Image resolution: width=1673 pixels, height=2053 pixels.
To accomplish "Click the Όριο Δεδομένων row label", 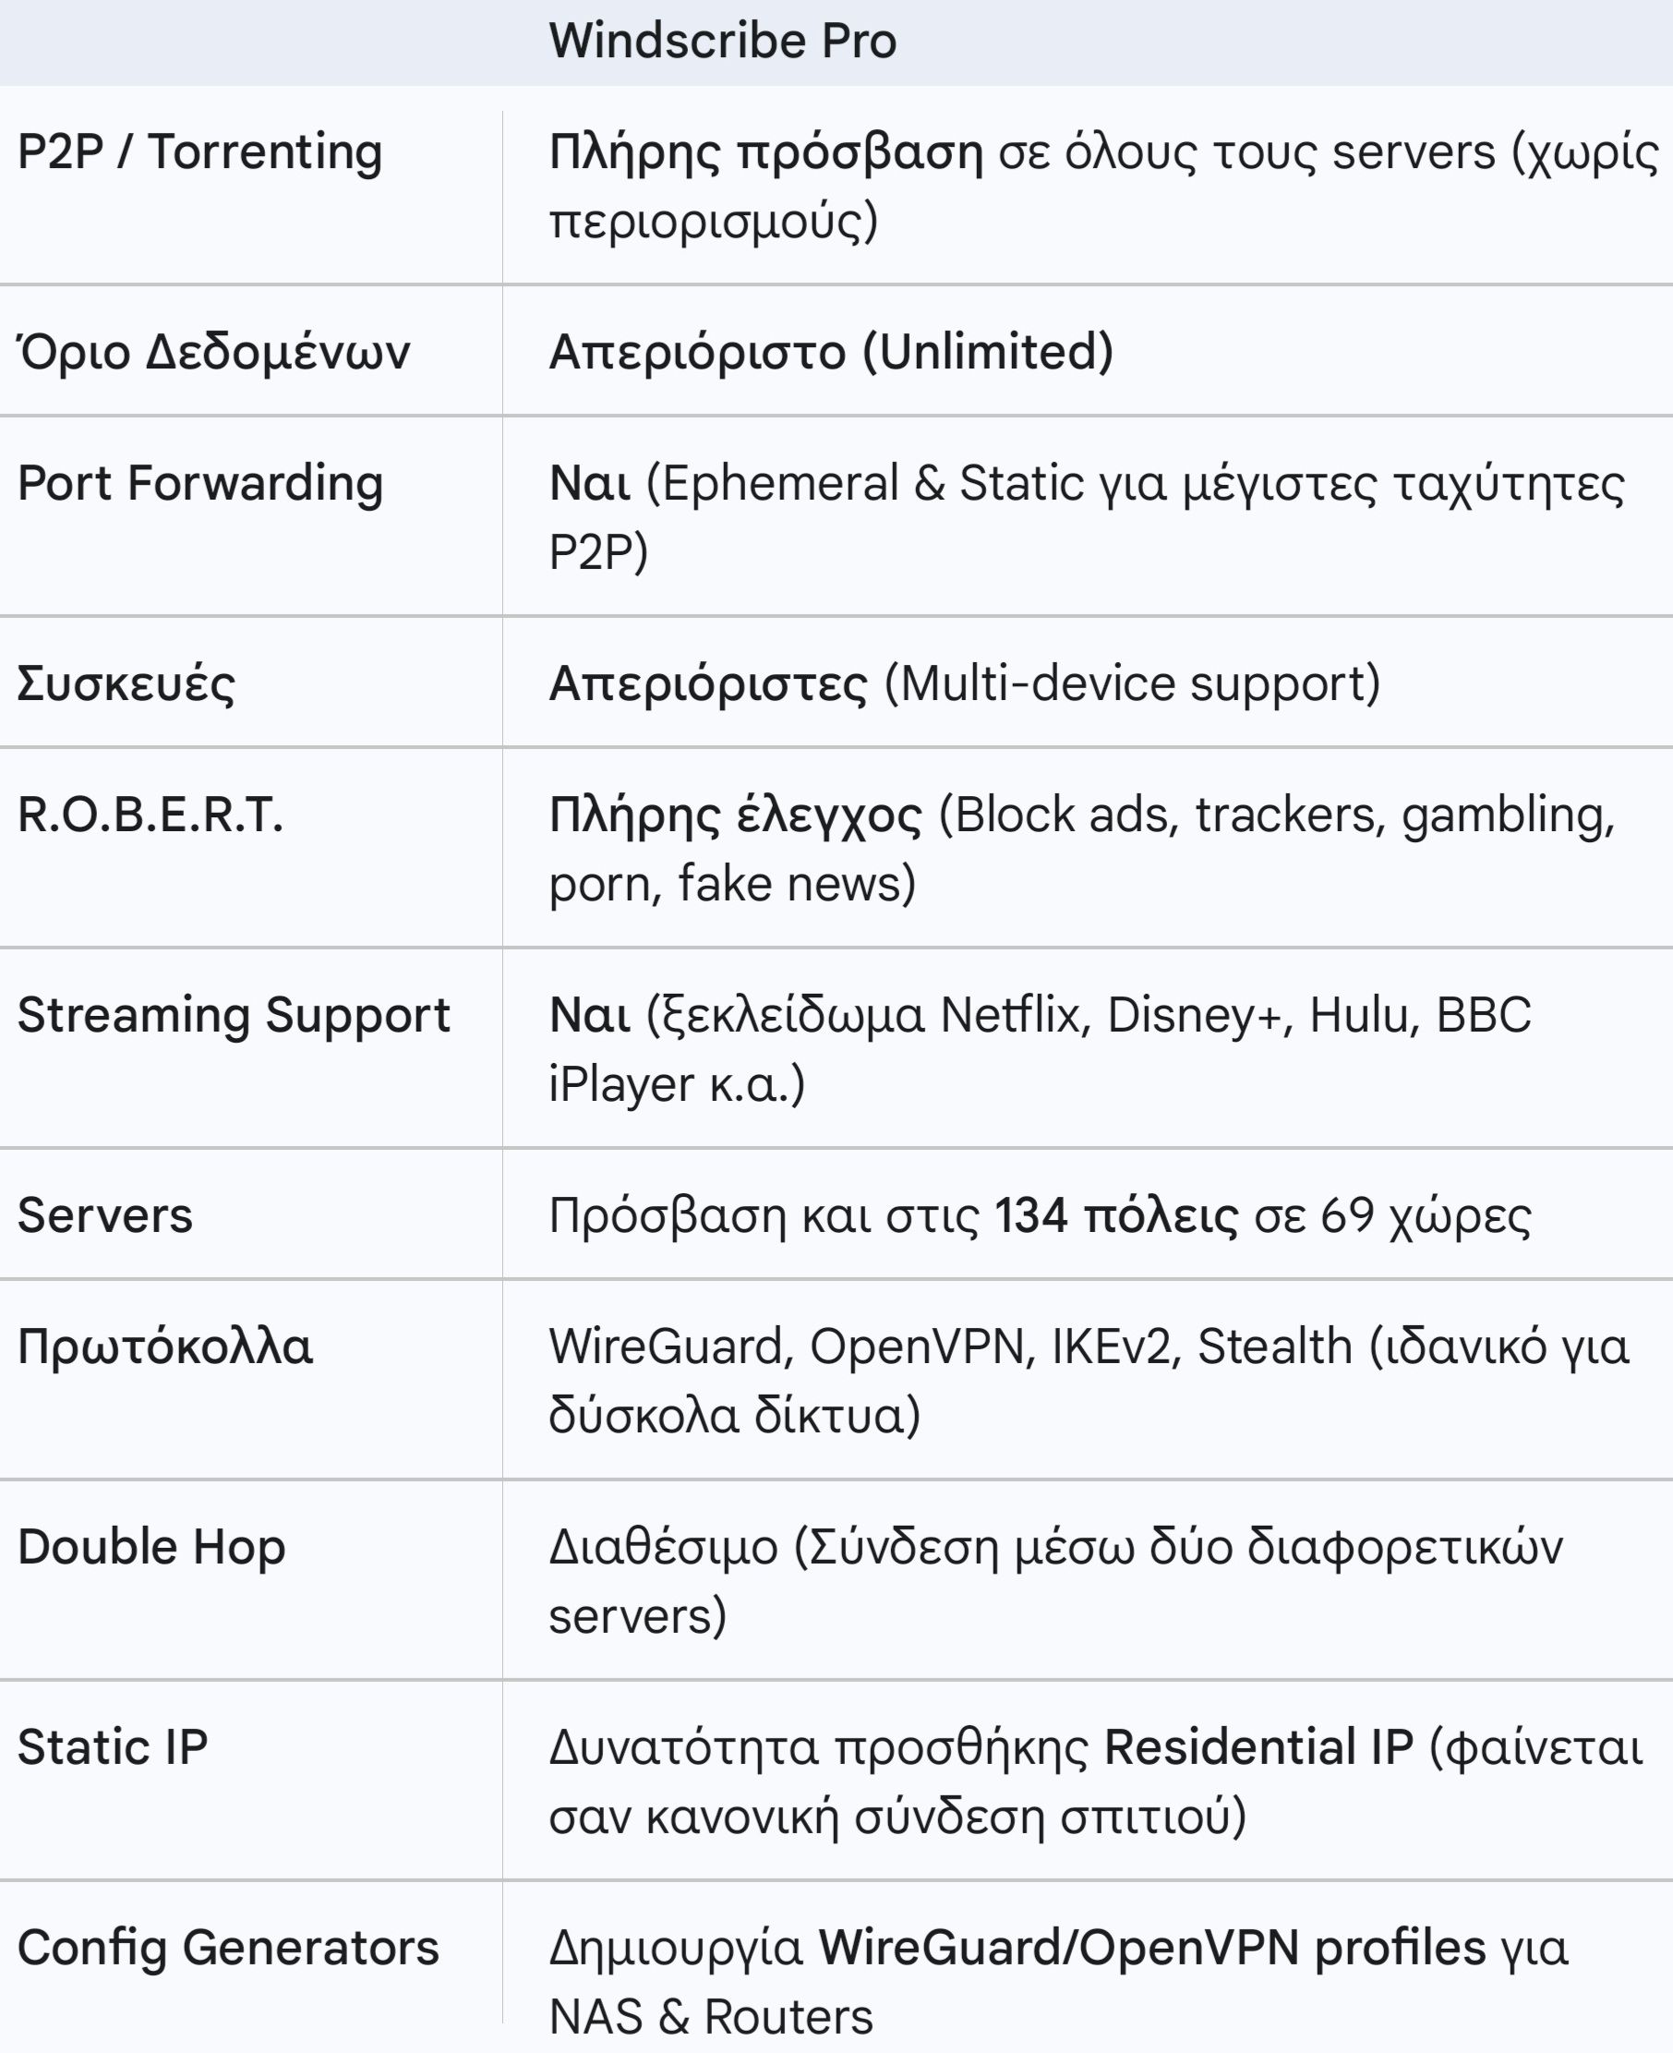I will [x=214, y=351].
